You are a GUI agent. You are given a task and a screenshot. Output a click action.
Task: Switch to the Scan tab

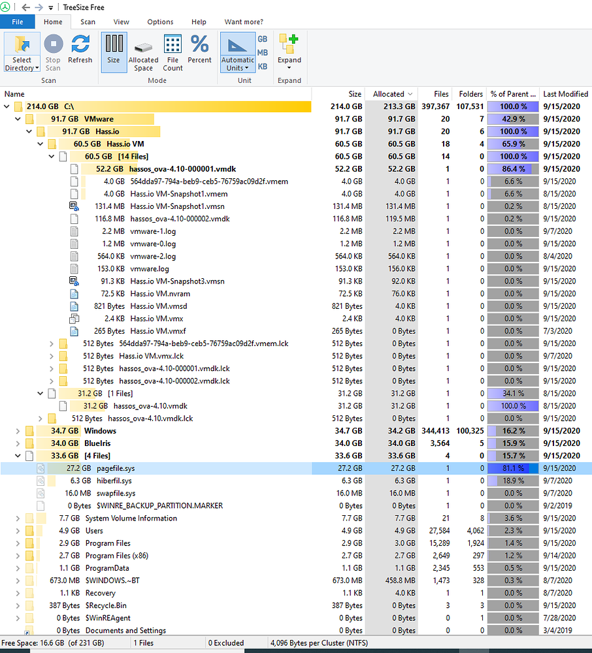pos(88,22)
